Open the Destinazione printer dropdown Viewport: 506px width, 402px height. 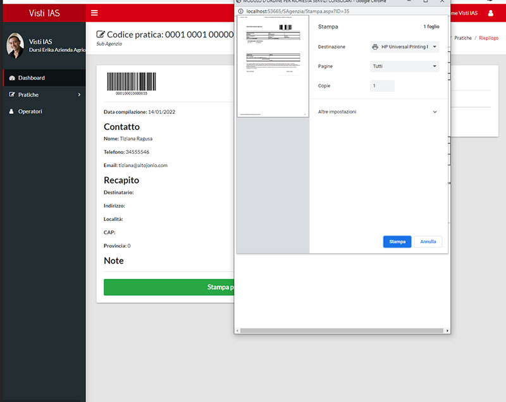click(x=404, y=47)
